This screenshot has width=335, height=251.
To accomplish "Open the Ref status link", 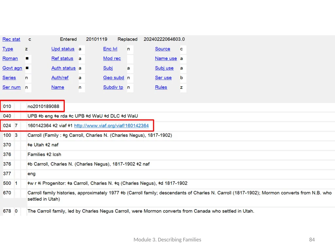I will (x=62, y=59).
